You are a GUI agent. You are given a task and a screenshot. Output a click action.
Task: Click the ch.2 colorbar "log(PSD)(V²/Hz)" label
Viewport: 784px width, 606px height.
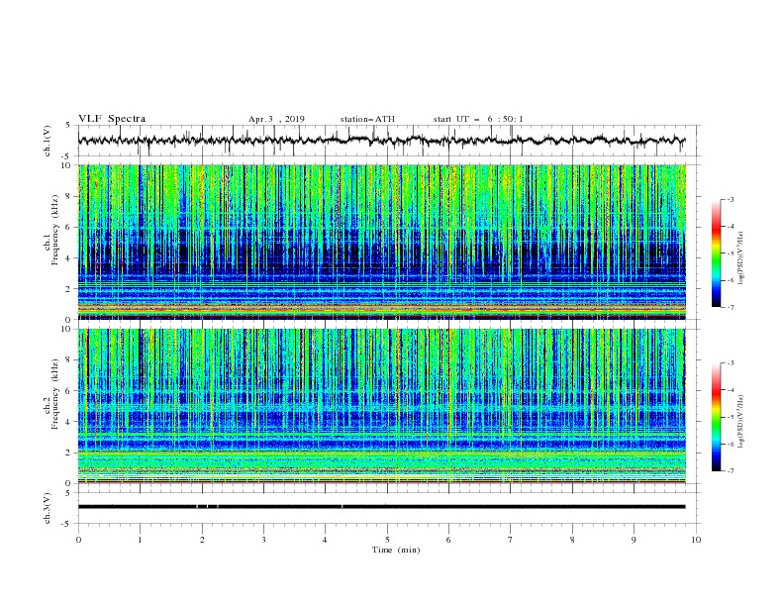click(741, 422)
